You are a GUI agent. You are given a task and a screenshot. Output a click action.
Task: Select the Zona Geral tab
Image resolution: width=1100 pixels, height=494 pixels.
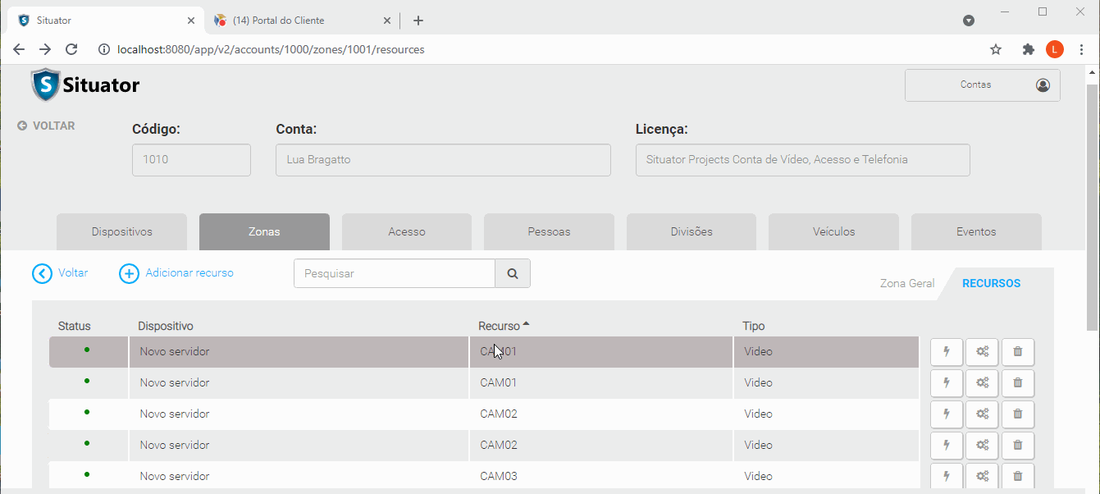906,284
